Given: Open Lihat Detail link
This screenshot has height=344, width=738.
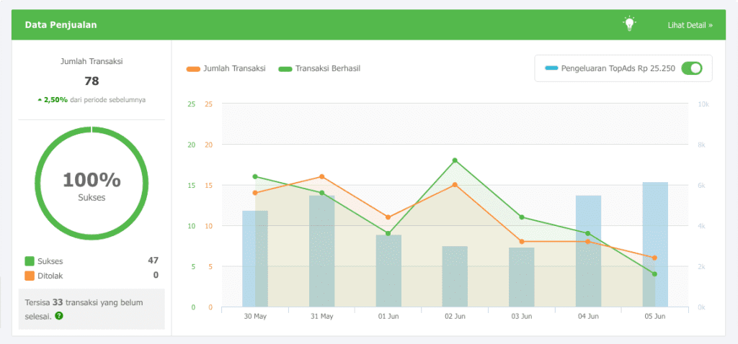Looking at the screenshot, I should [x=690, y=25].
